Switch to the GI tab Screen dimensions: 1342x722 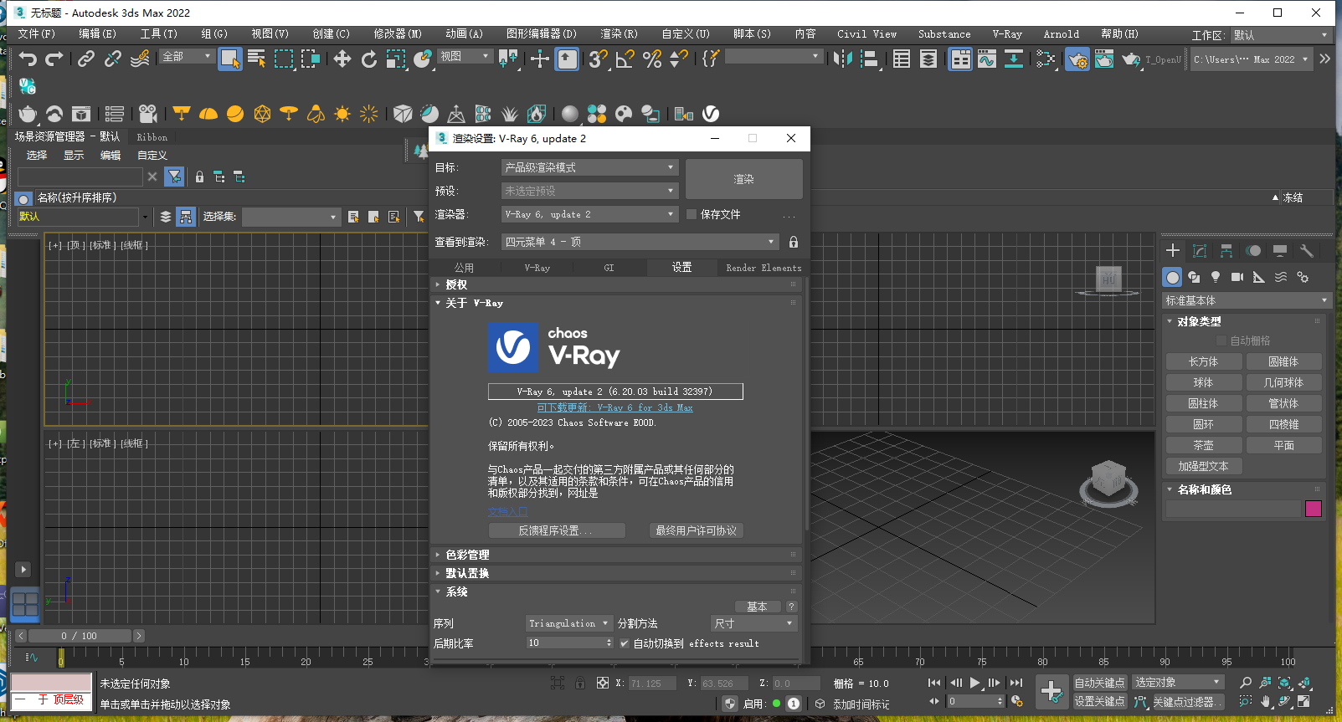pos(609,268)
